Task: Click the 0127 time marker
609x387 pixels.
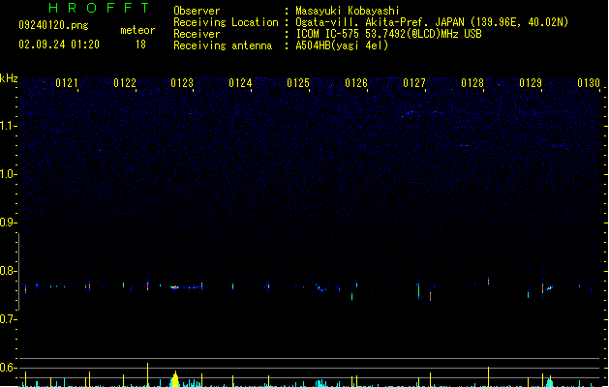Action: (x=414, y=83)
